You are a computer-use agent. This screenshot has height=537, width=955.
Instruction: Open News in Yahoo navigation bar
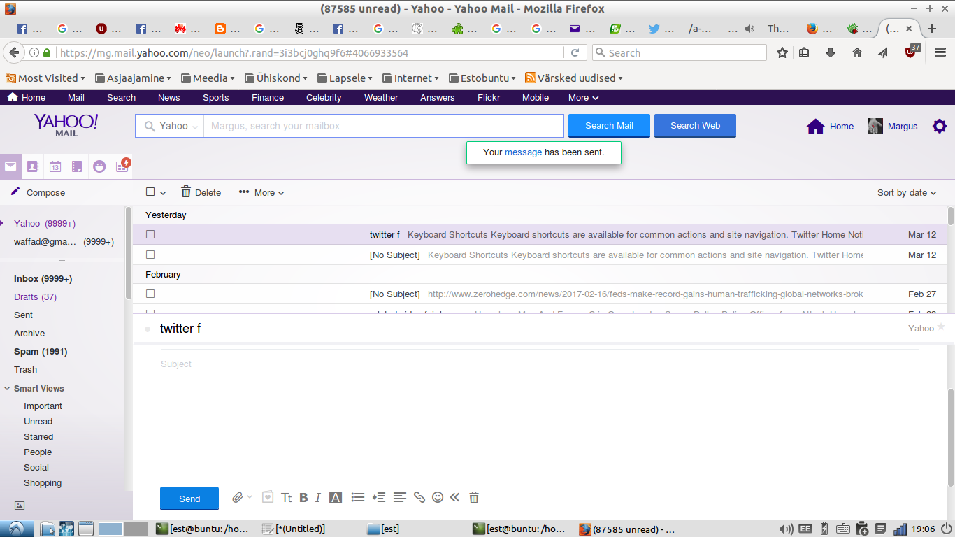coord(168,98)
